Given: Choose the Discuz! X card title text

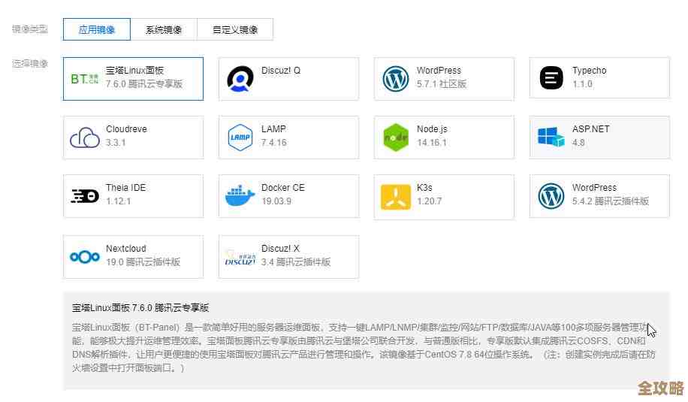Looking at the screenshot, I should click(280, 249).
